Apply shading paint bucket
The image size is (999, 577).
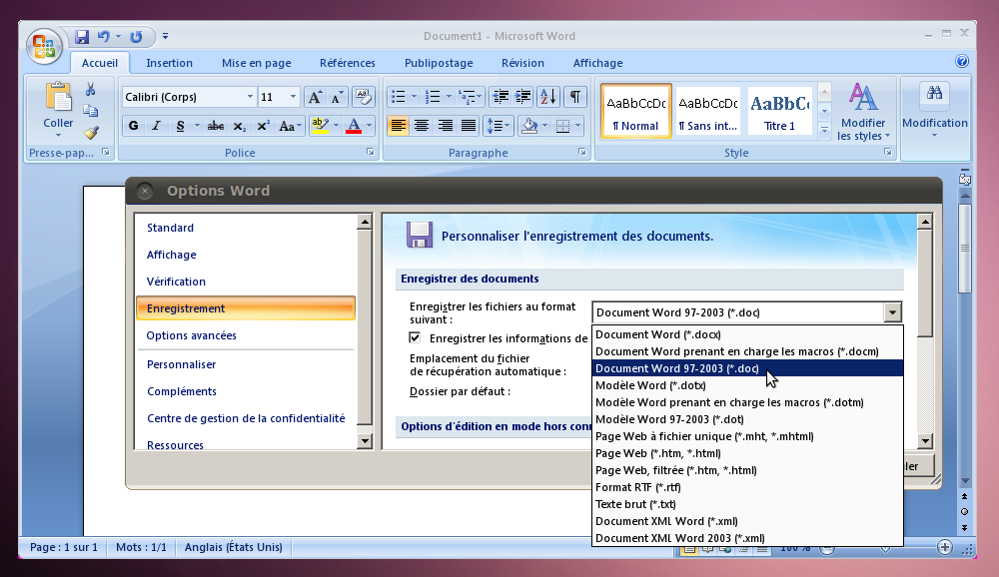click(528, 126)
